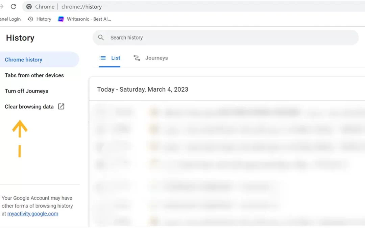Click the Chrome logo icon in address bar

click(29, 7)
